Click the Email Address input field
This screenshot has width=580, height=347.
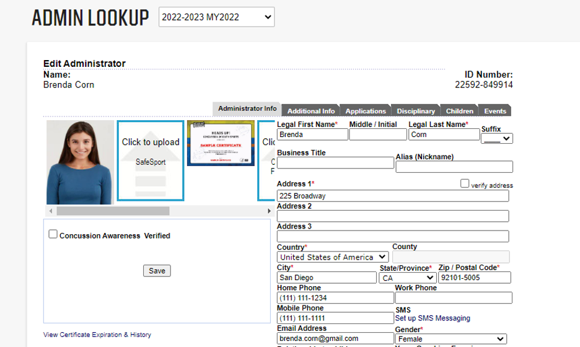(335, 338)
